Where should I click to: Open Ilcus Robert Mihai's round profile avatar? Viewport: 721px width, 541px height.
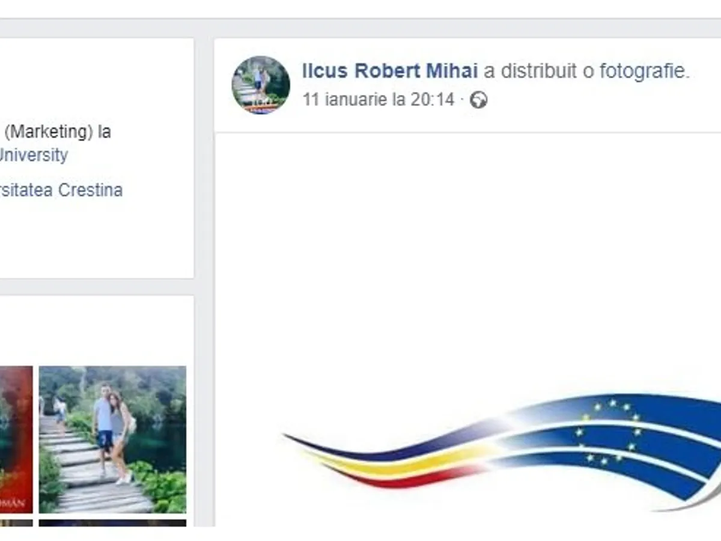[x=261, y=85]
